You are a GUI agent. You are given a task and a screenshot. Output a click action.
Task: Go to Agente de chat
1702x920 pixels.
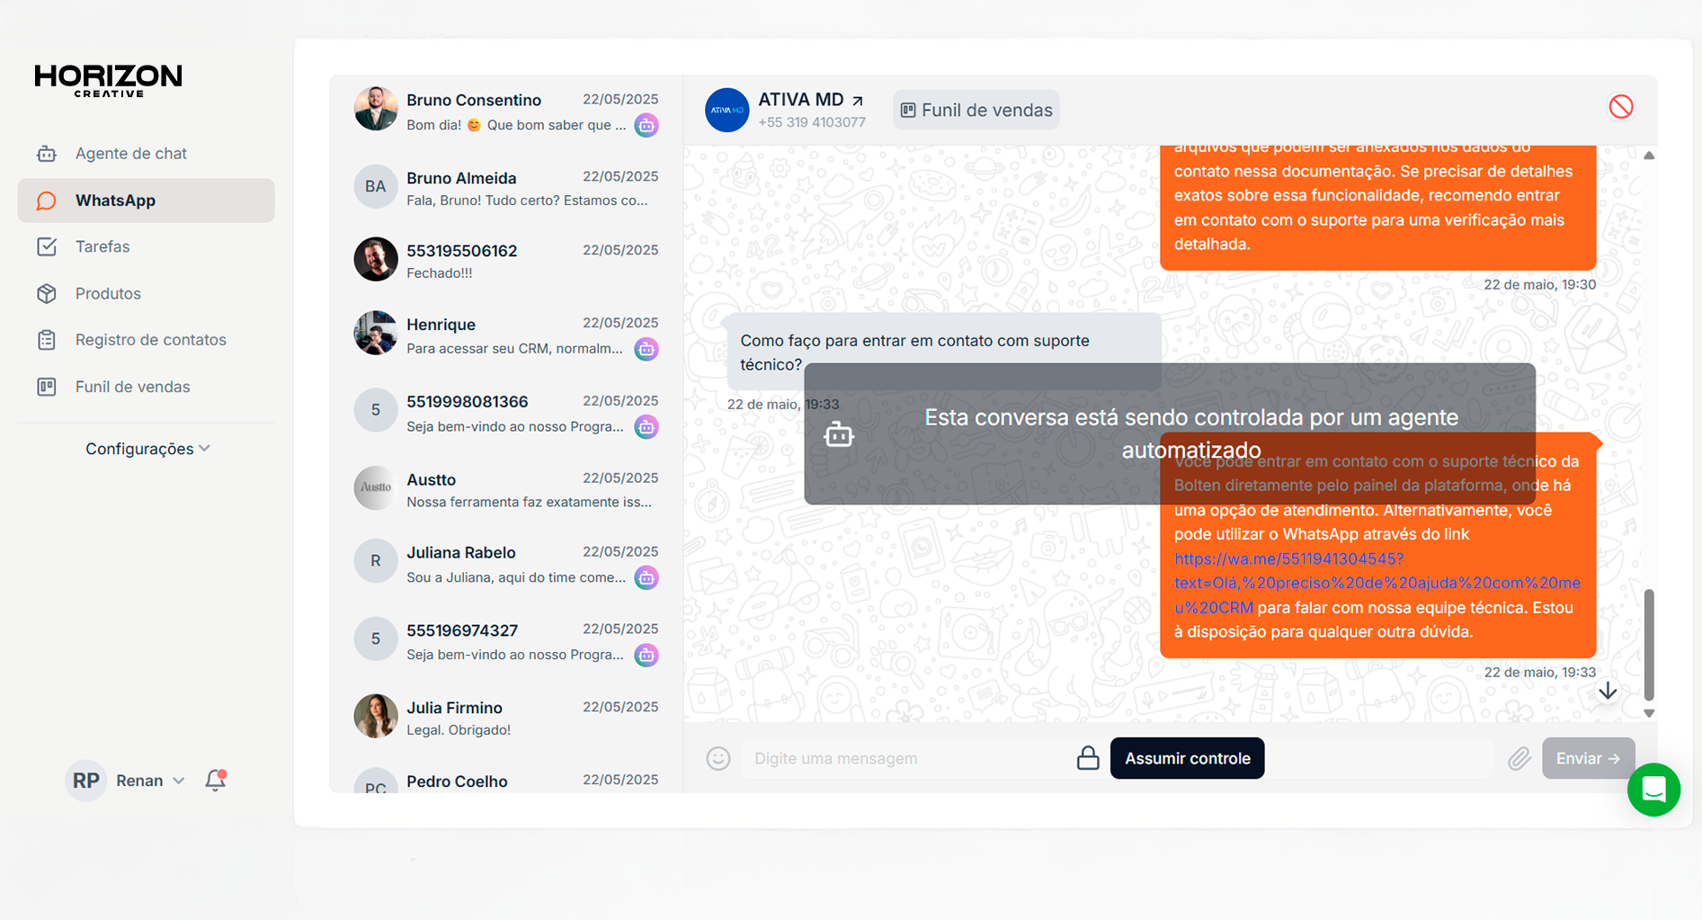point(147,154)
